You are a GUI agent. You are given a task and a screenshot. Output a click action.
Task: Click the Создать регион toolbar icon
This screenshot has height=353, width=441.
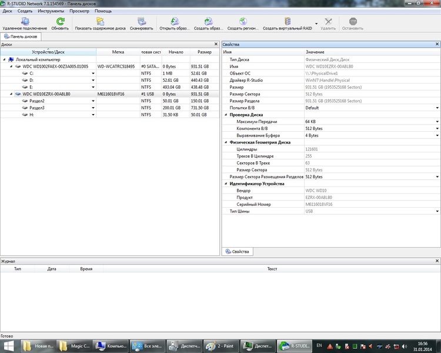242,21
